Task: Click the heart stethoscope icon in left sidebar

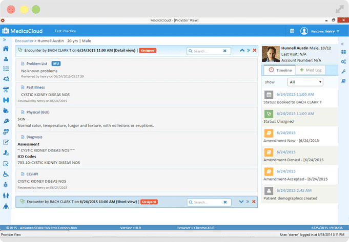Action: coord(6,131)
